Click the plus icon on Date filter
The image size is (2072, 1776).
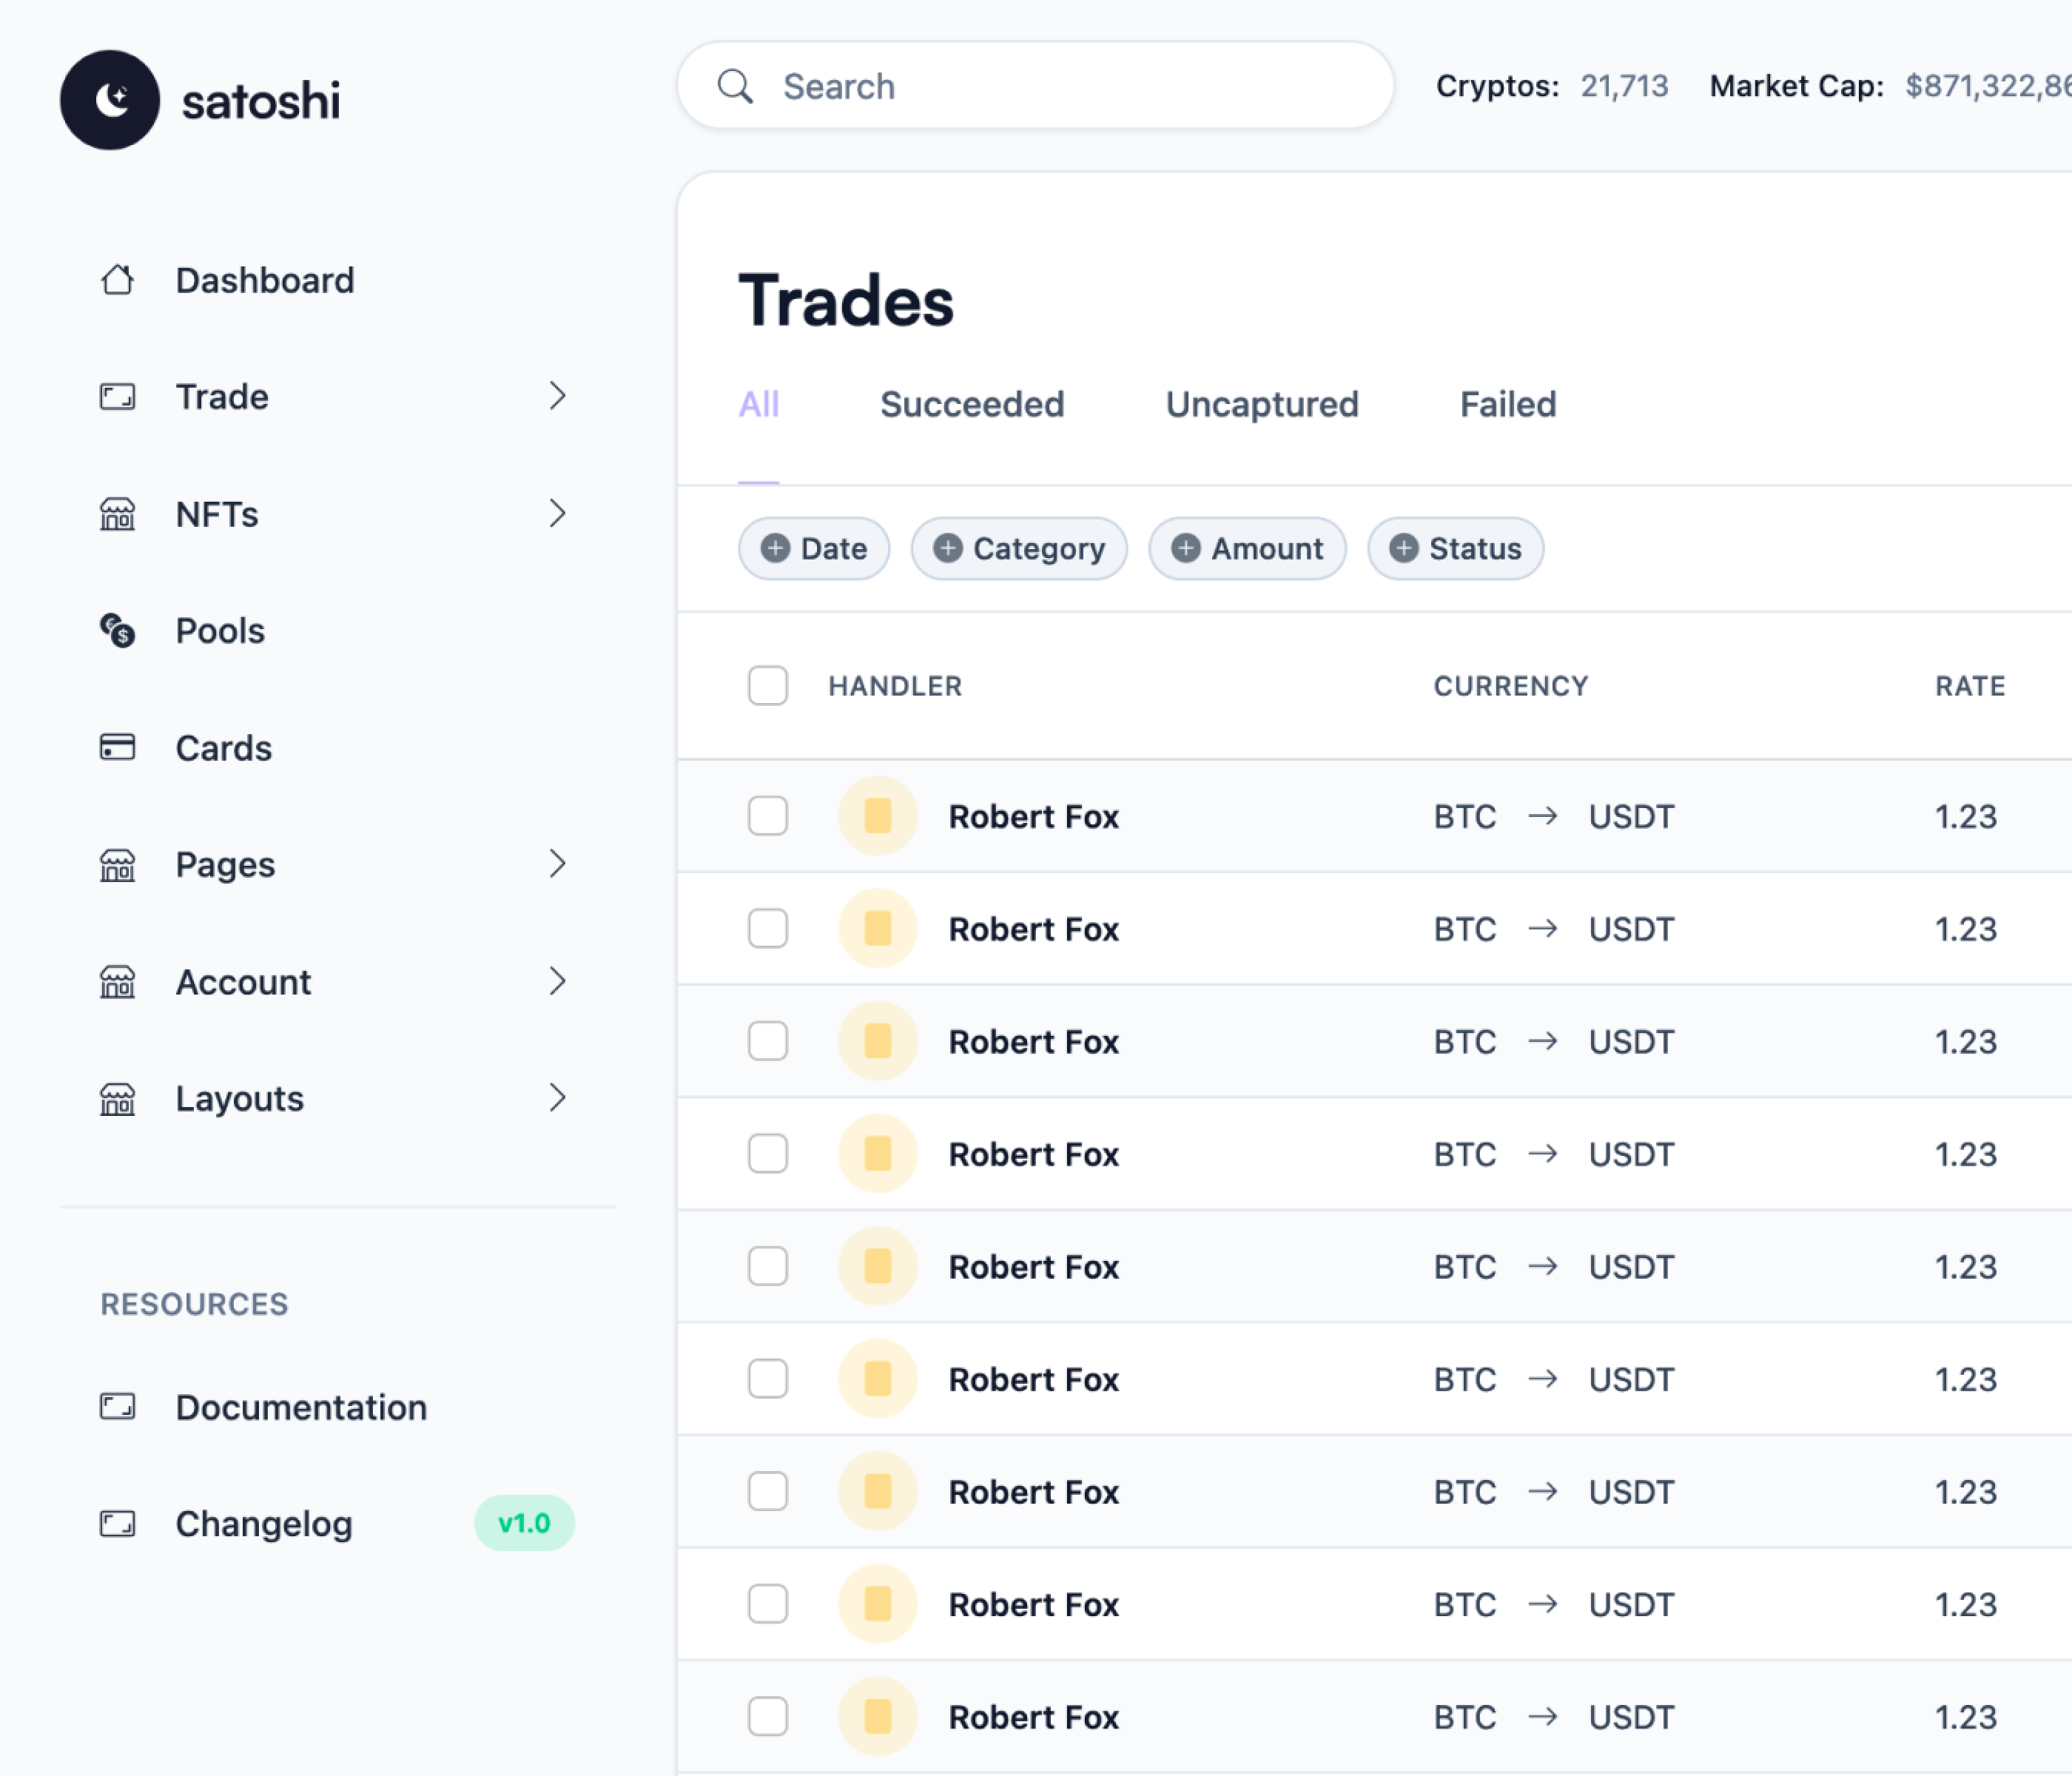pyautogui.click(x=775, y=548)
